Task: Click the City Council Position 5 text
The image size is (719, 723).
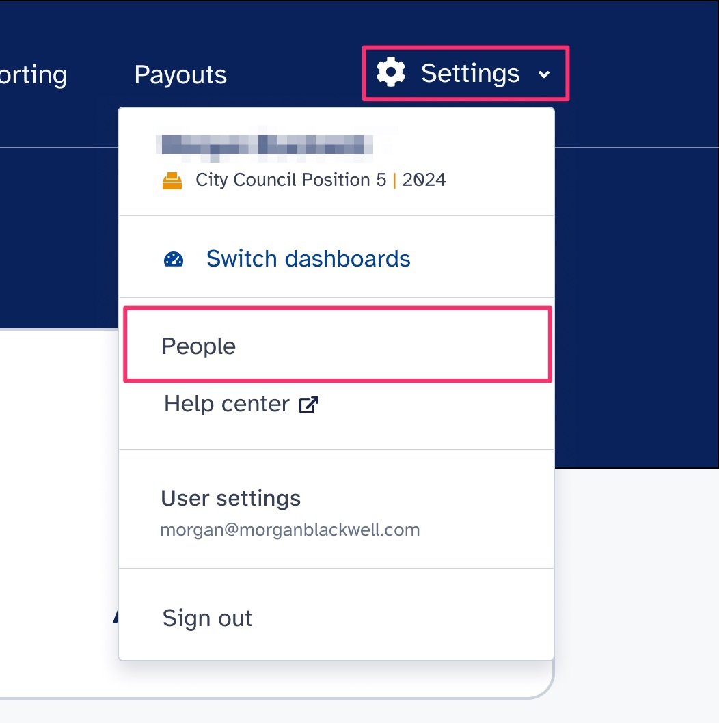Action: (x=290, y=180)
